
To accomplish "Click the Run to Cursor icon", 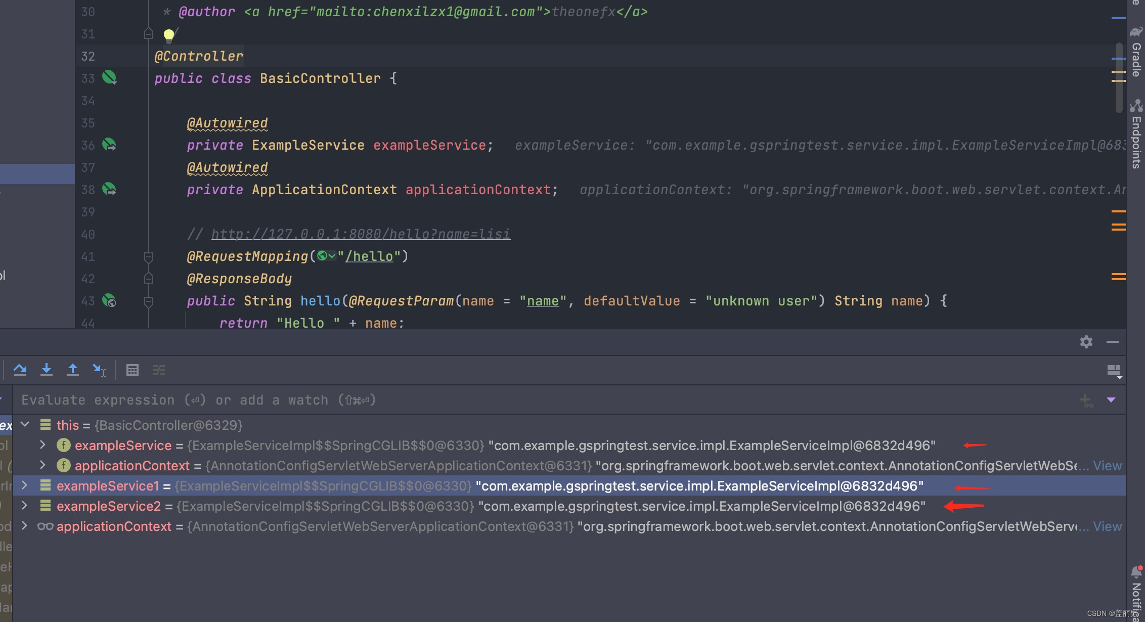I will tap(99, 370).
